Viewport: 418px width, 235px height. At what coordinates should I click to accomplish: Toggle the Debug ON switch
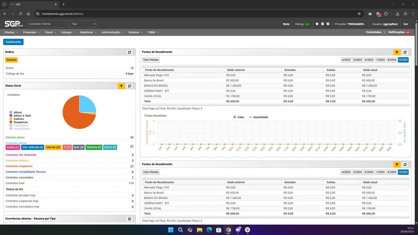tap(307, 24)
